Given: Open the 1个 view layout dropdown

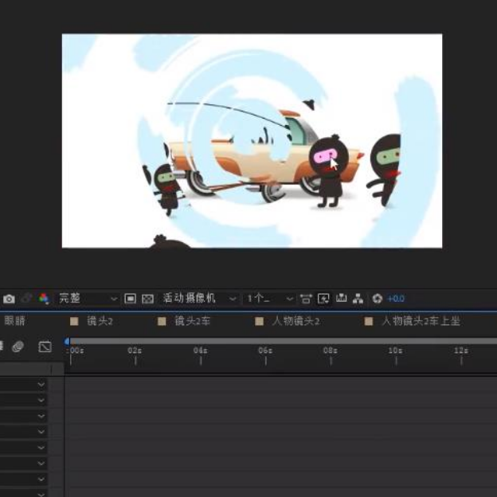Looking at the screenshot, I should 270,299.
